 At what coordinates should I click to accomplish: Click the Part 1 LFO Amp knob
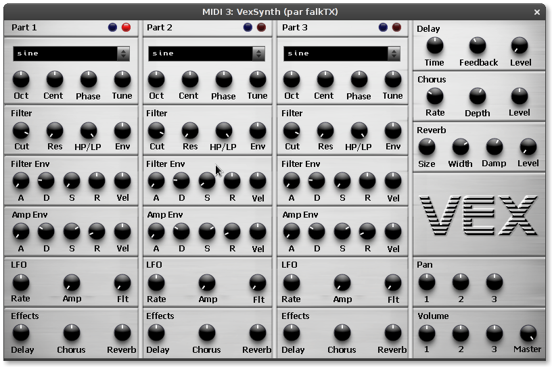[x=72, y=283]
